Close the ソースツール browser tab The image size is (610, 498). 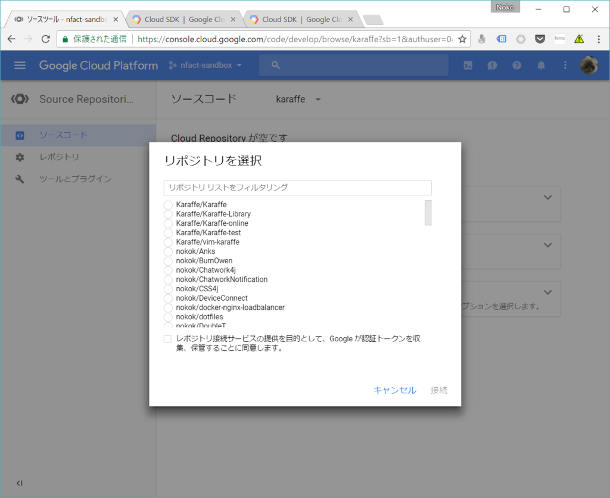tap(116, 20)
